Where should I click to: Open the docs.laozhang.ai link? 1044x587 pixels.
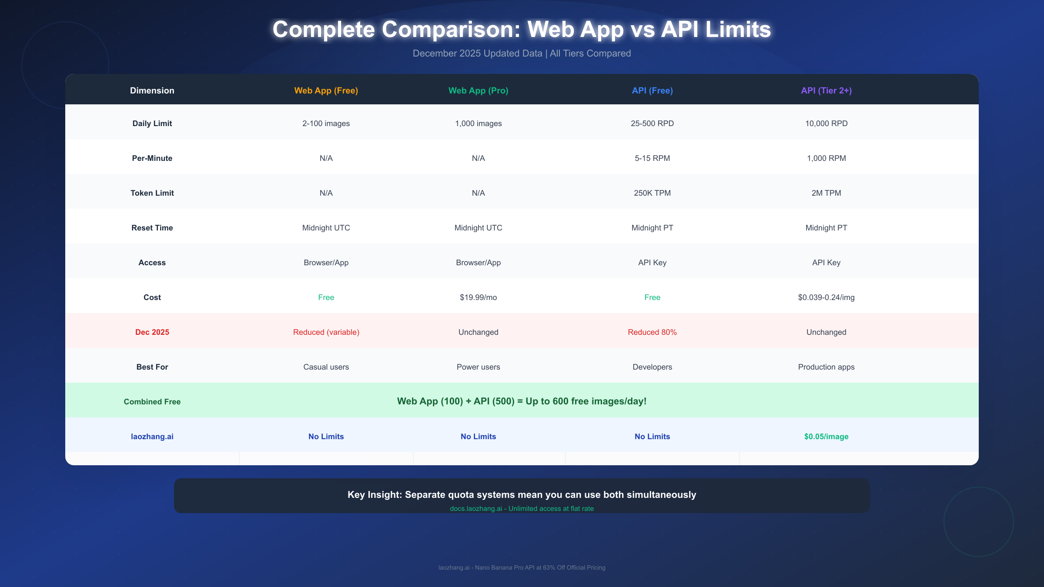[522, 508]
